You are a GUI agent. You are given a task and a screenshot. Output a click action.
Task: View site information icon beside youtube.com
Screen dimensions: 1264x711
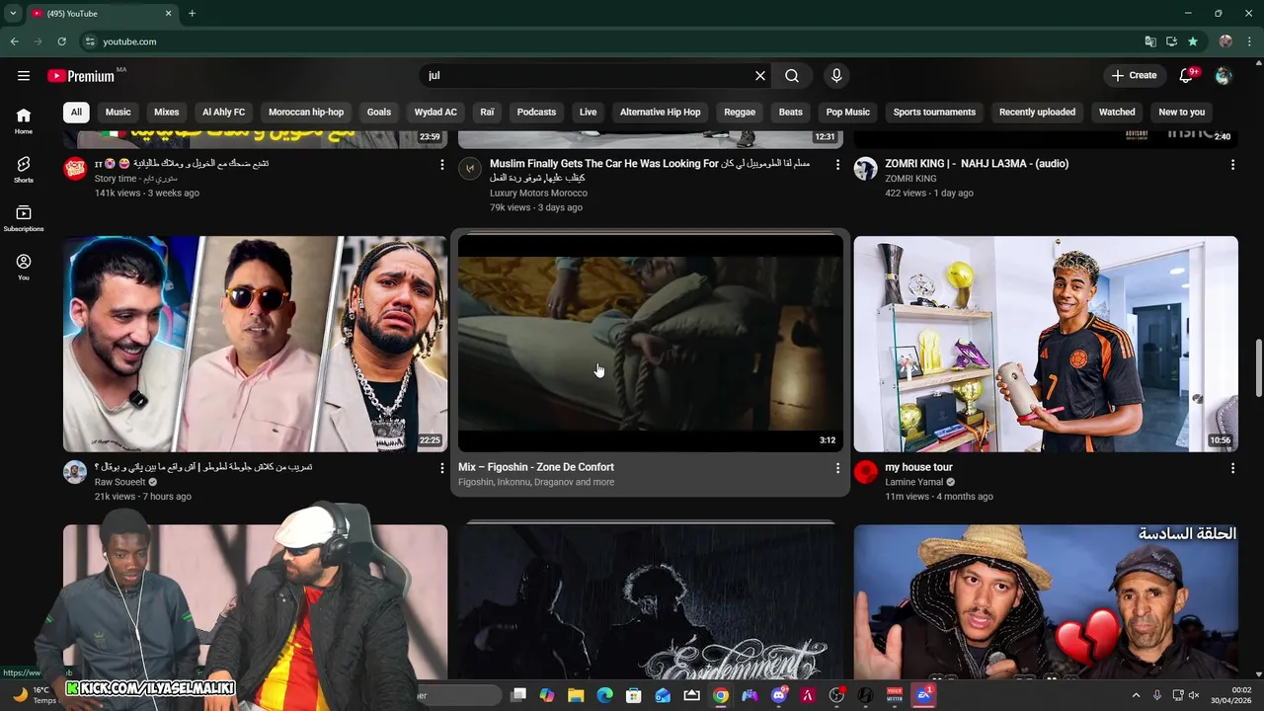[90, 41]
